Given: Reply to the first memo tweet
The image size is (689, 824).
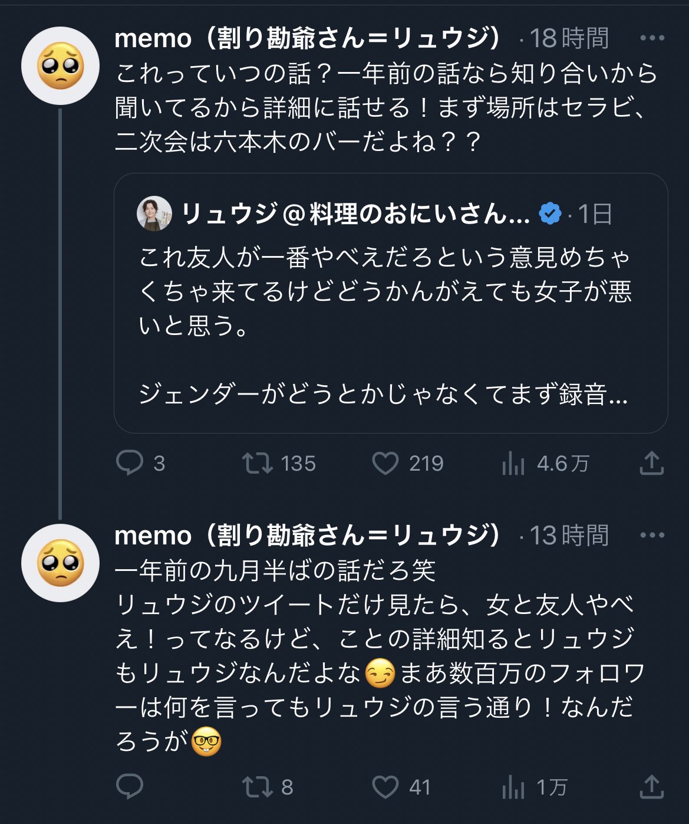Looking at the screenshot, I should (130, 463).
